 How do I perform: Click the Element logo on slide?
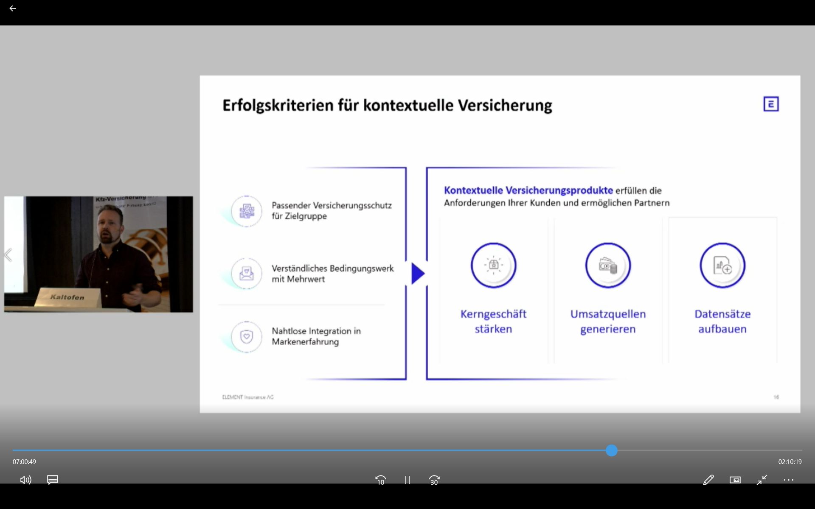(771, 104)
